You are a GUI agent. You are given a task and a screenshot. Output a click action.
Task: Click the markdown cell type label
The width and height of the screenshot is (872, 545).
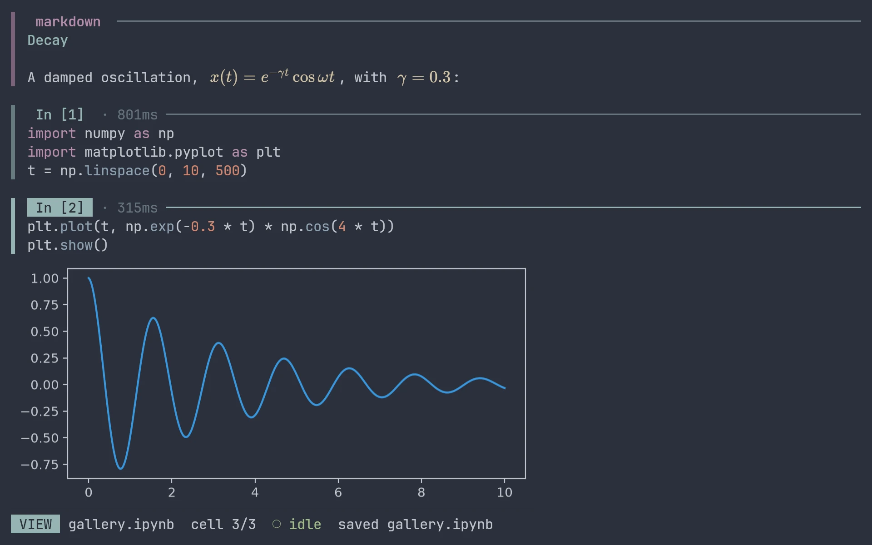68,22
